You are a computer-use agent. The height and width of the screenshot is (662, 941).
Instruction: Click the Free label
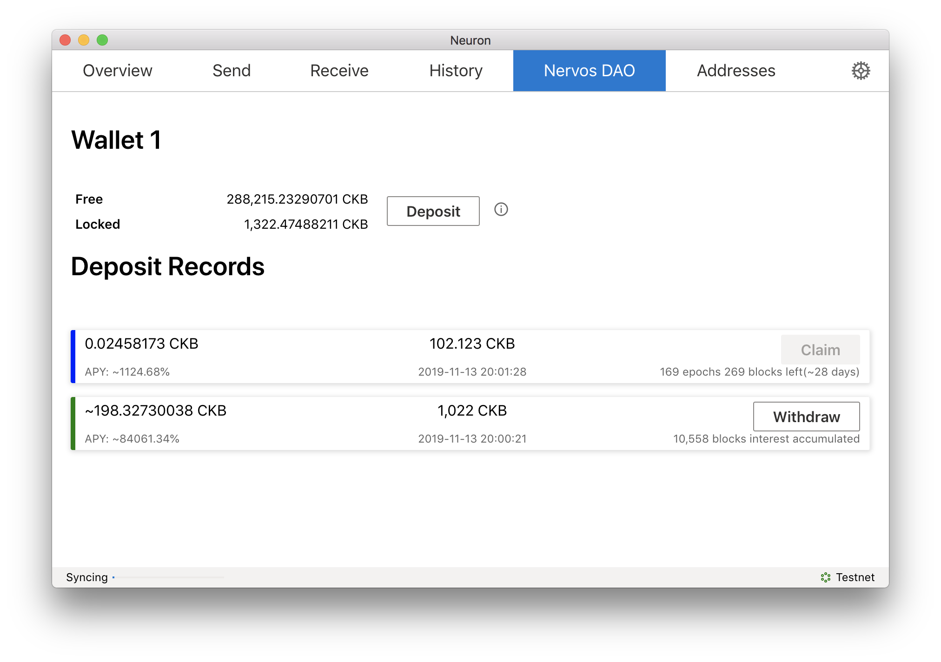click(89, 199)
